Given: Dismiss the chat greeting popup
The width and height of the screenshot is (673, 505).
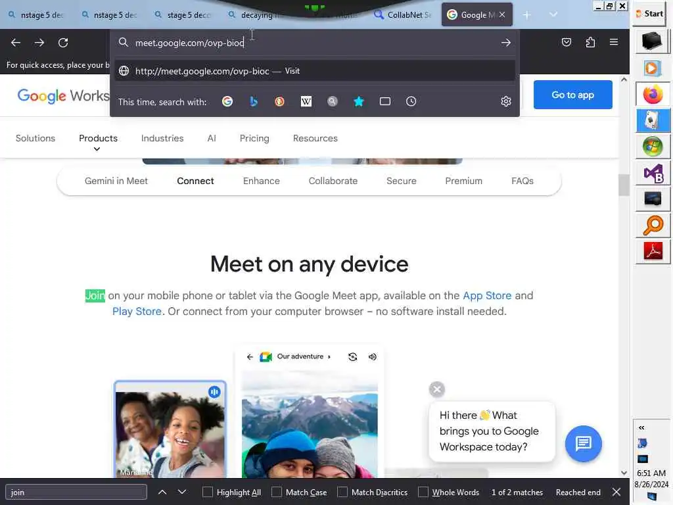Looking at the screenshot, I should pos(437,389).
